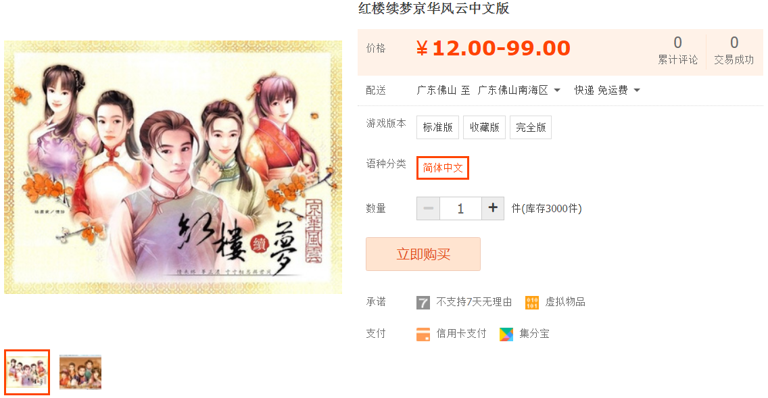Click the colorful 集分宝 icon

point(506,334)
